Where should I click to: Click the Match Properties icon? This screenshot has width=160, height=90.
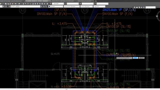pyautogui.click(x=10, y=4)
